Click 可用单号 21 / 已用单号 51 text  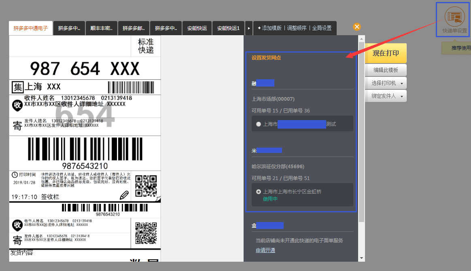click(280, 178)
